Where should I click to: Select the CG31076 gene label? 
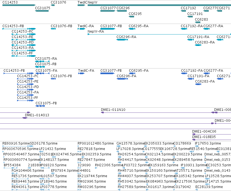pyautogui.click(x=58, y=2)
